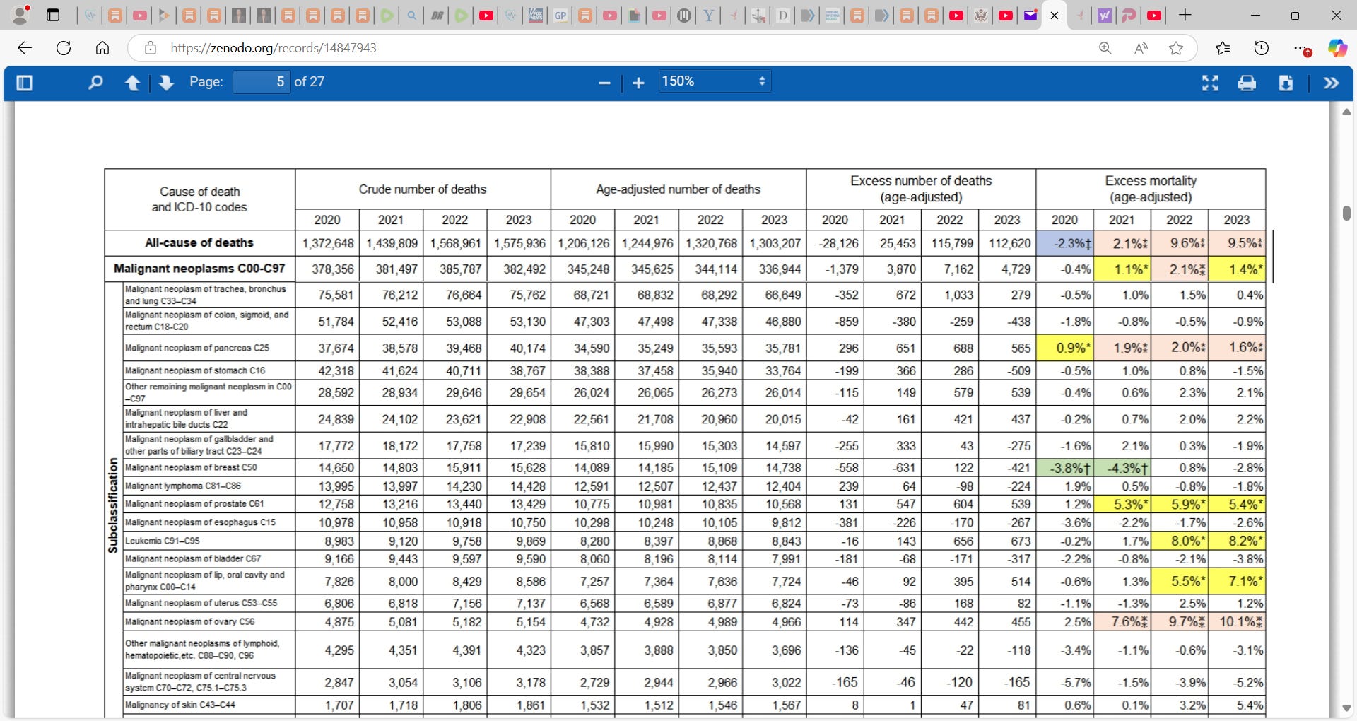The image size is (1357, 721).
Task: Expand additional PDF tools menu
Action: pos(1331,83)
